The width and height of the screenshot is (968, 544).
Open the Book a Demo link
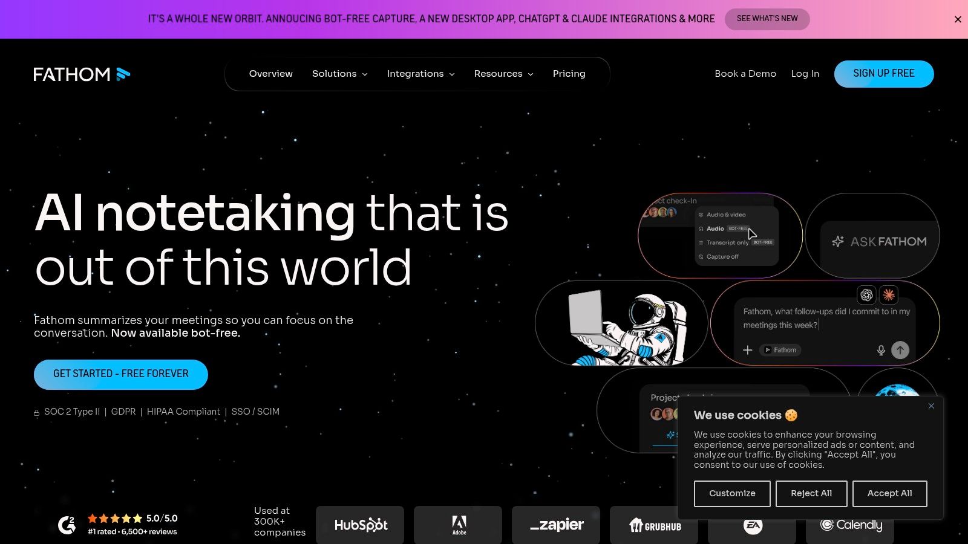(745, 74)
